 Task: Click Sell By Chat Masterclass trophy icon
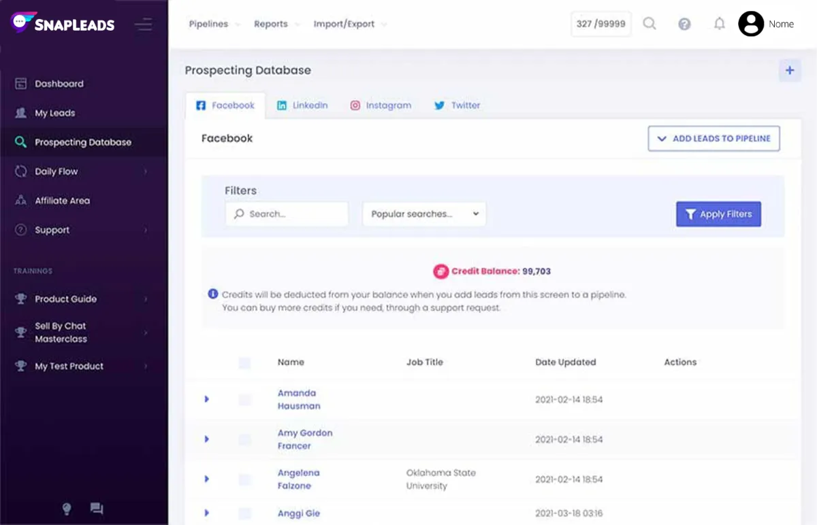tap(20, 333)
